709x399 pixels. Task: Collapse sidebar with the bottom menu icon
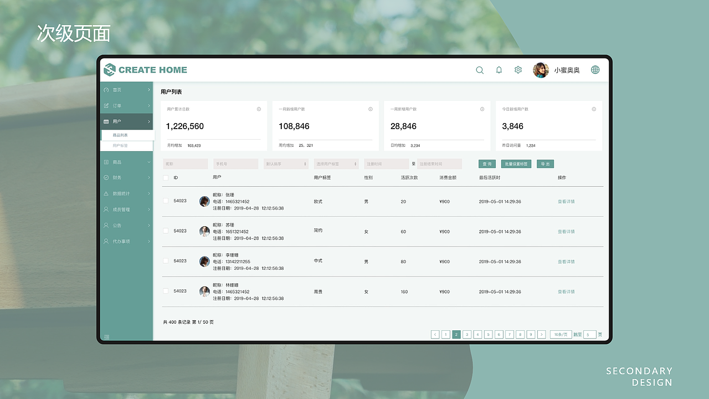[x=107, y=336]
